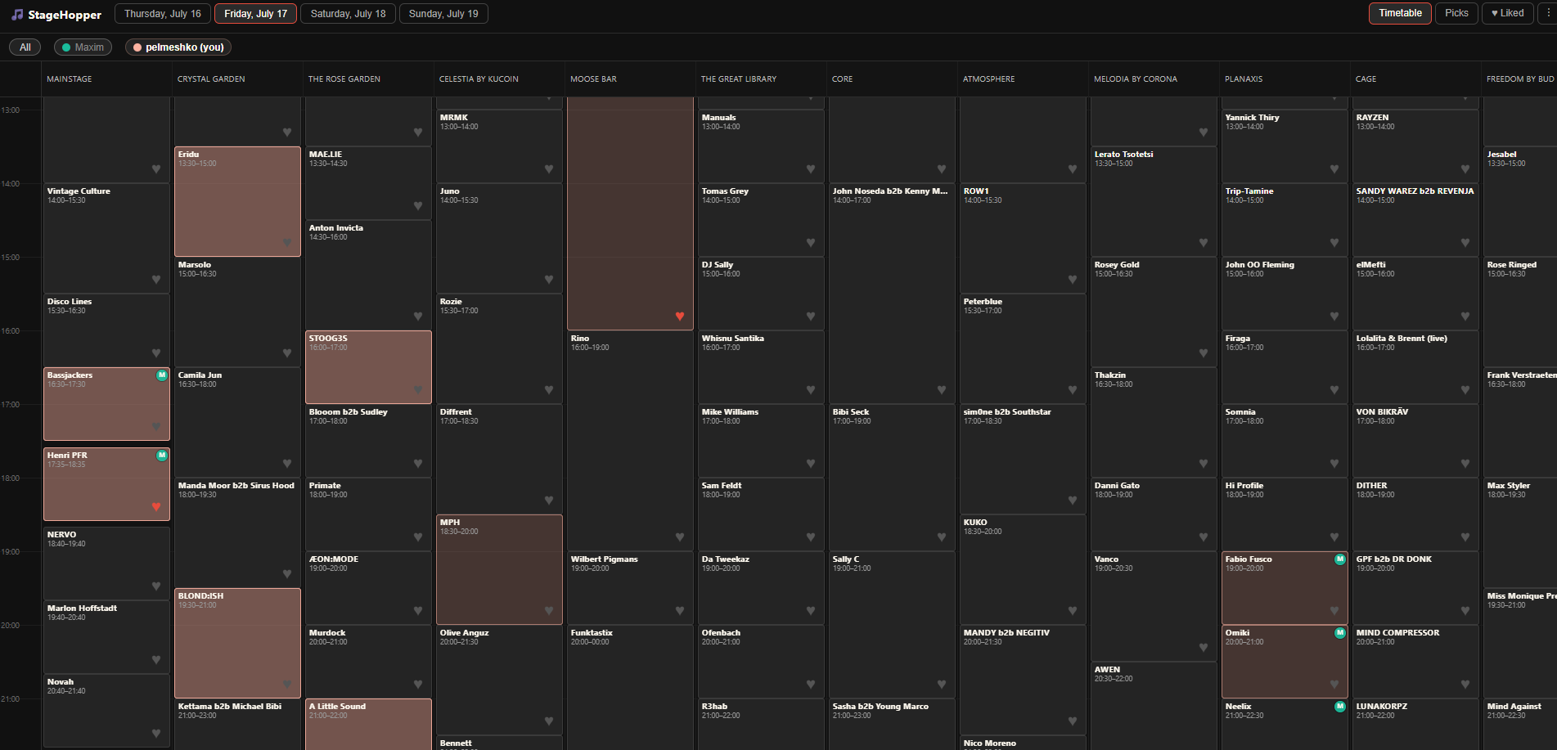Heart the Marlon Hoffstadt set

(x=156, y=660)
